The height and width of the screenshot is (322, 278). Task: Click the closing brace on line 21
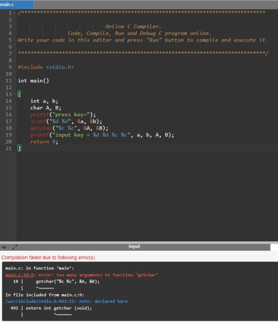(x=20, y=148)
